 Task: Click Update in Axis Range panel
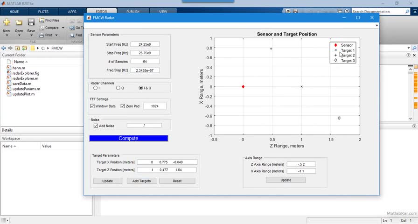(286, 180)
